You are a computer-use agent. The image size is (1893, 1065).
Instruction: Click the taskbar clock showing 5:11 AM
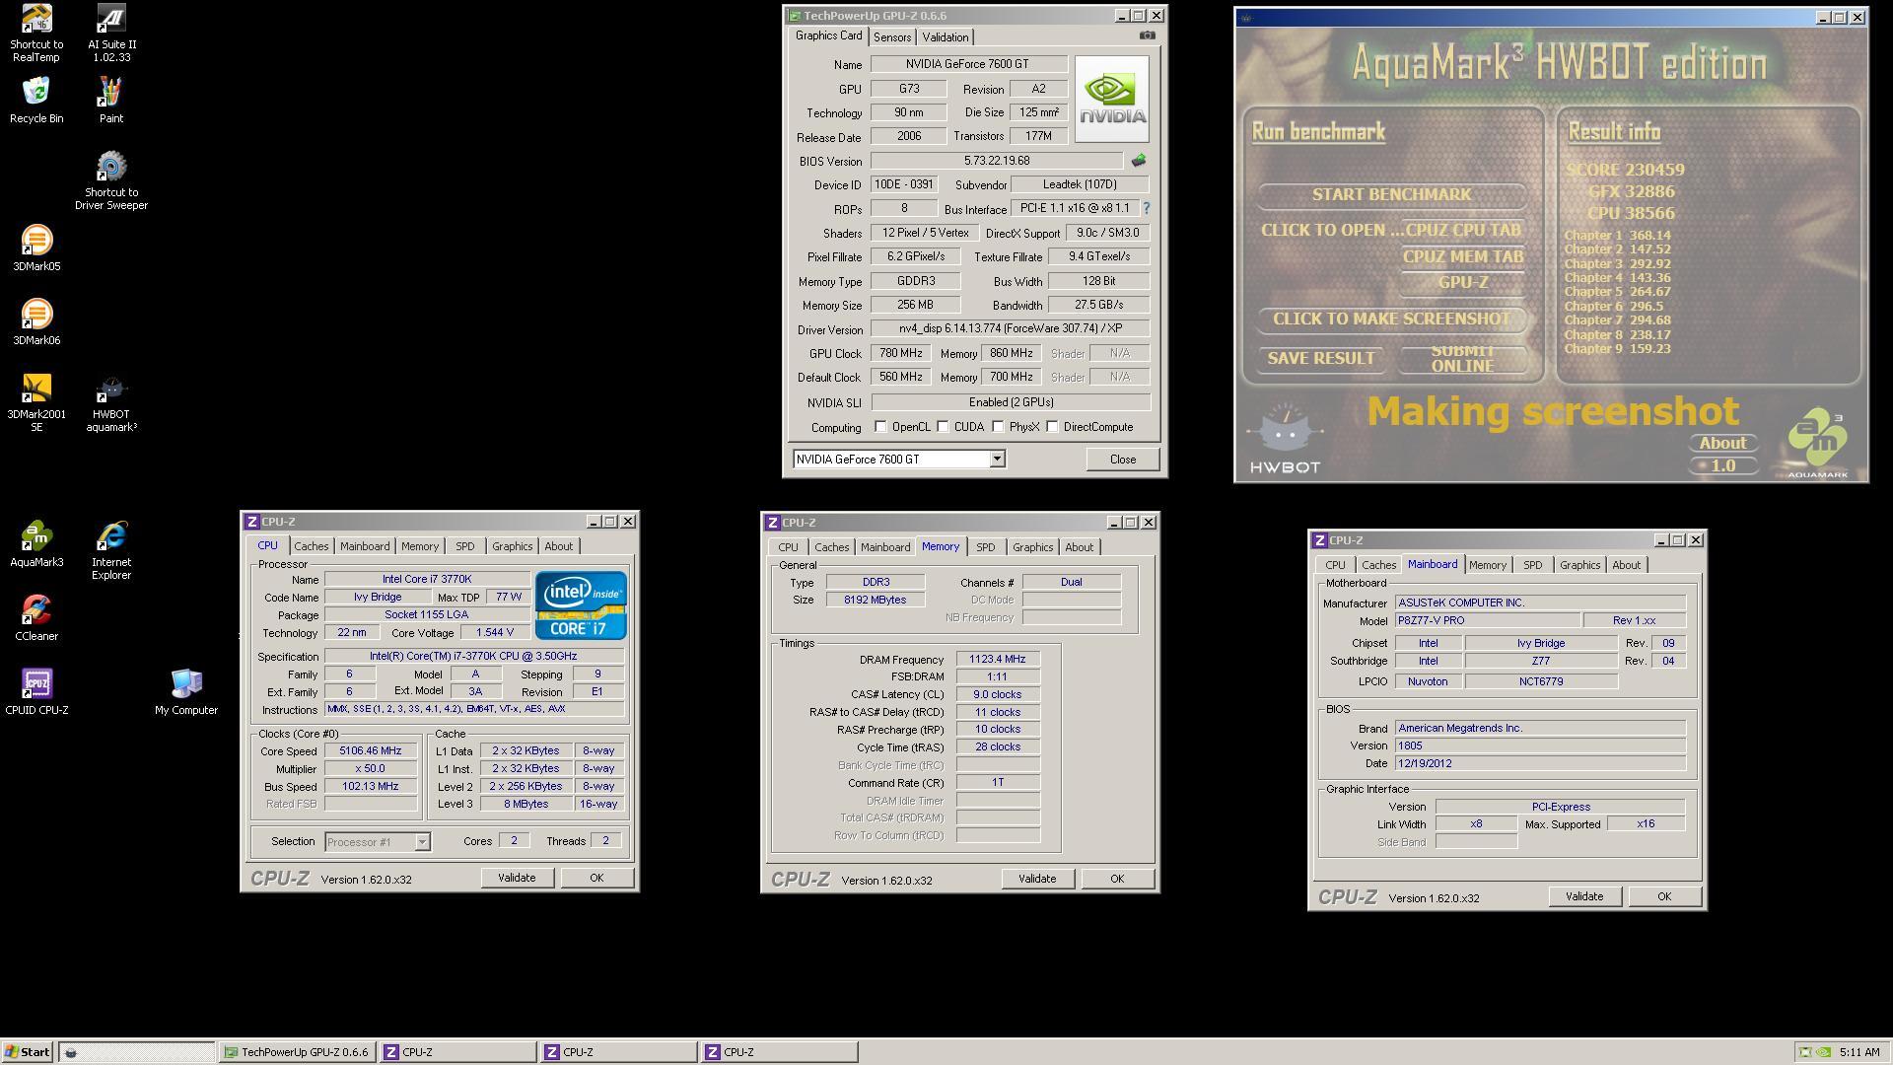pyautogui.click(x=1858, y=1052)
